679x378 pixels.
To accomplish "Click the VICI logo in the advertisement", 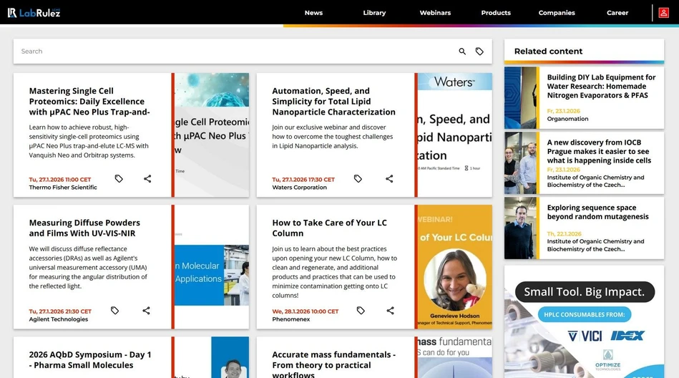I will (585, 336).
